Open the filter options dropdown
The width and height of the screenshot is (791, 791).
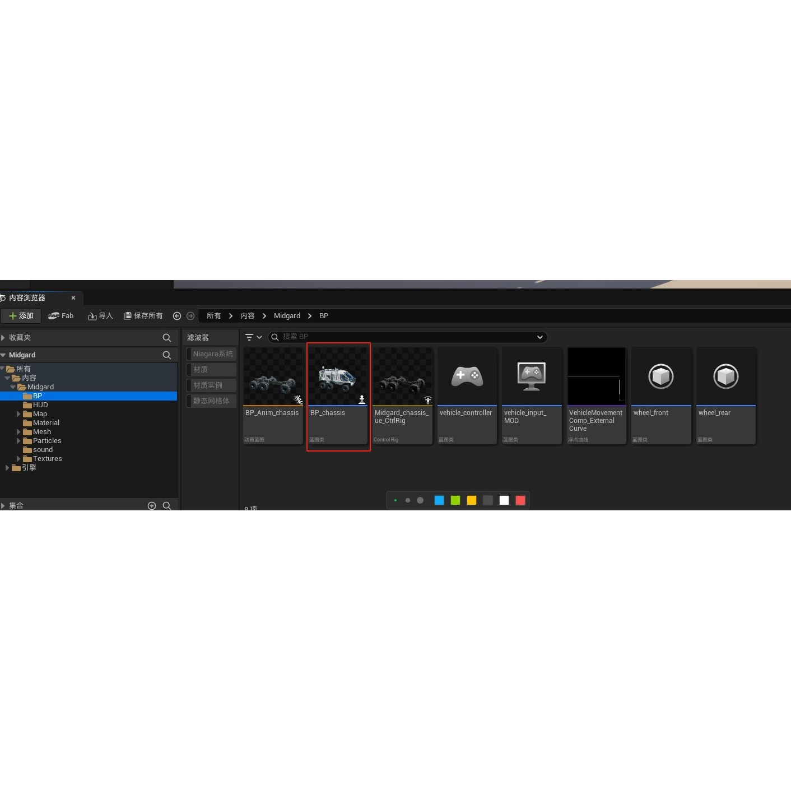(253, 337)
